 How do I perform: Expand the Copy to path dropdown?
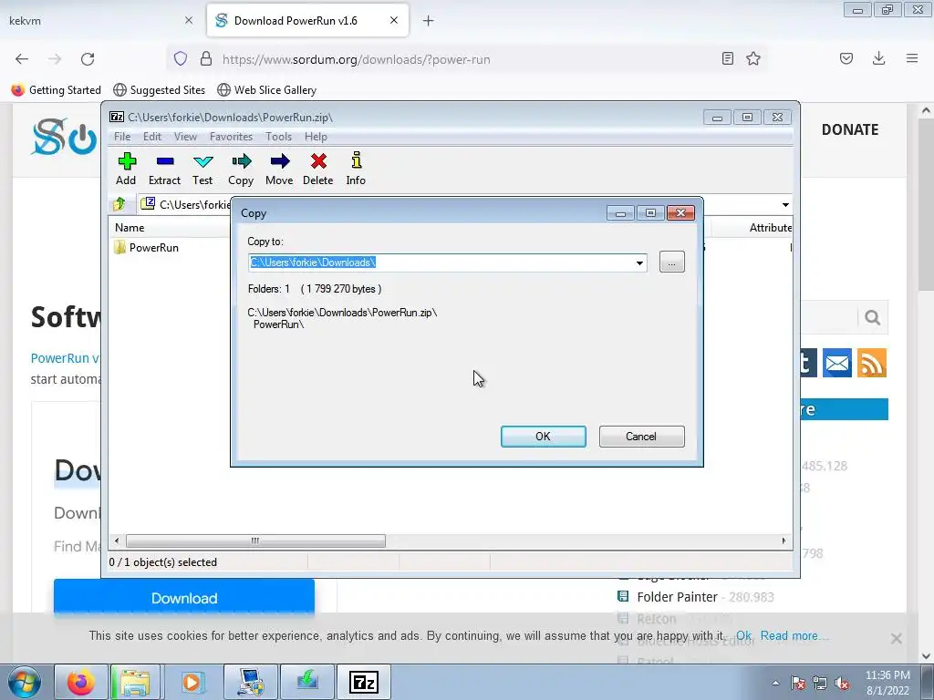click(x=639, y=262)
